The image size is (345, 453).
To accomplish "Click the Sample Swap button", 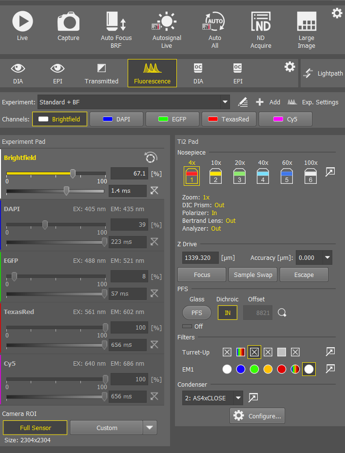I will coord(253,275).
